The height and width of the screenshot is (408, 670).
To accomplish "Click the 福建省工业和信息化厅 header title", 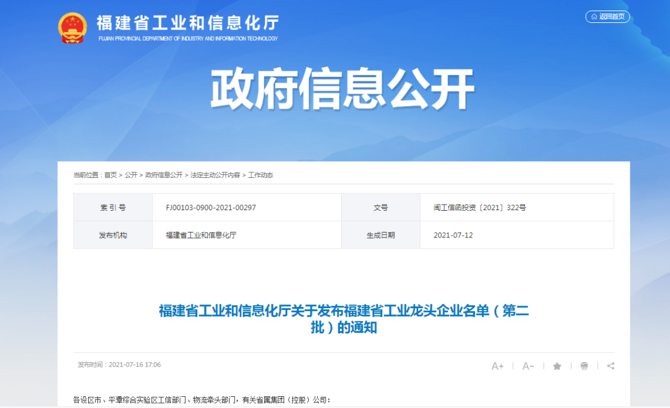I will click(187, 23).
